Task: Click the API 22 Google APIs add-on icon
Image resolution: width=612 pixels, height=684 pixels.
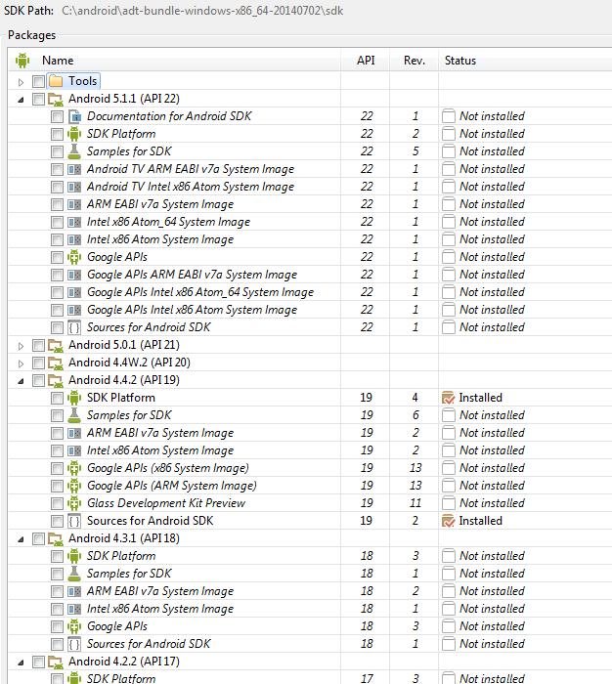Action: (x=74, y=257)
